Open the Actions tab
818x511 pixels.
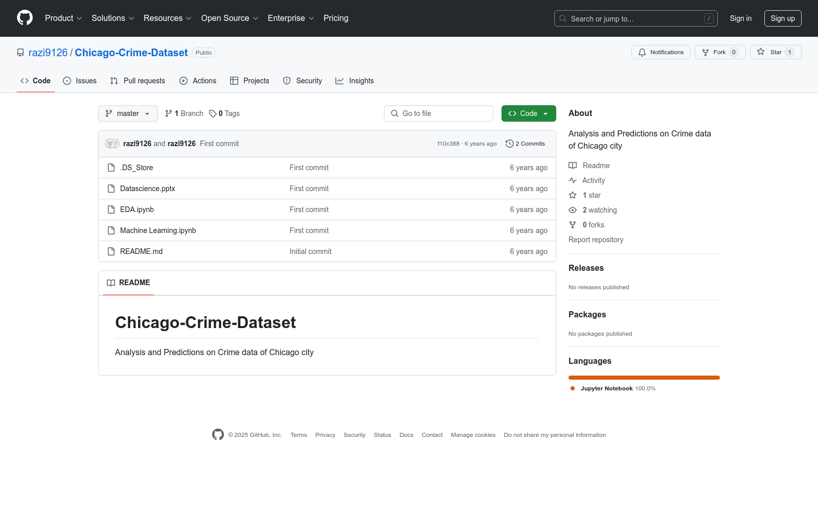click(198, 81)
